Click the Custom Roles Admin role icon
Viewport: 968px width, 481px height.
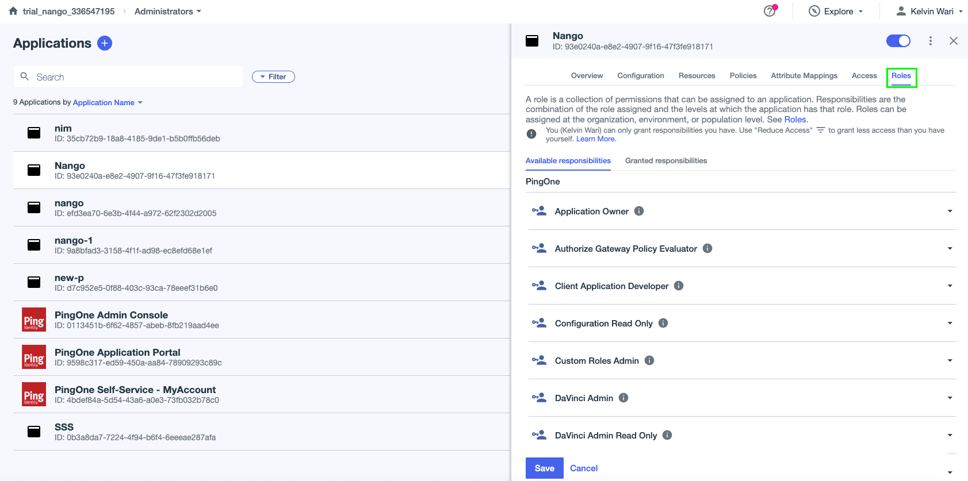click(539, 360)
